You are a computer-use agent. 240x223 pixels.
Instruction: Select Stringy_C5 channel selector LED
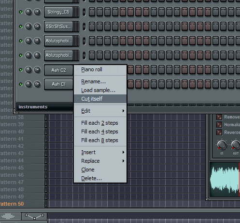84,12
